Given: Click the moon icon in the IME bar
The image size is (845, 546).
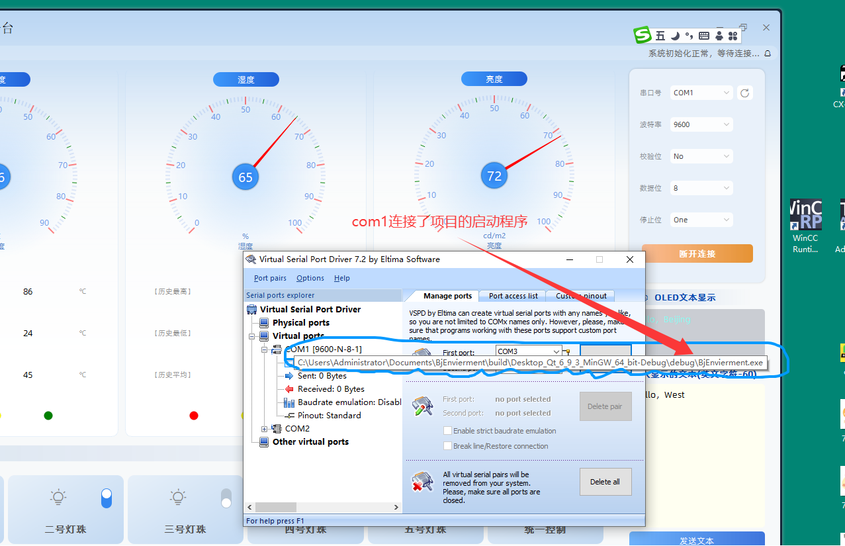Looking at the screenshot, I should 675,36.
